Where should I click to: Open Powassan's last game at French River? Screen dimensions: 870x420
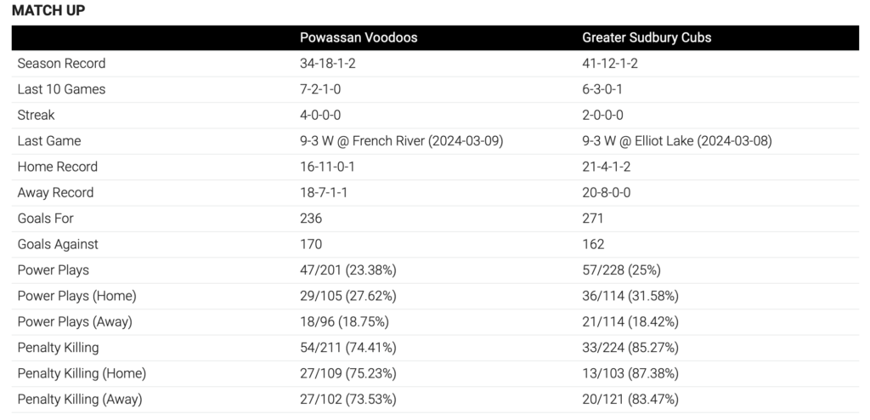pyautogui.click(x=401, y=141)
